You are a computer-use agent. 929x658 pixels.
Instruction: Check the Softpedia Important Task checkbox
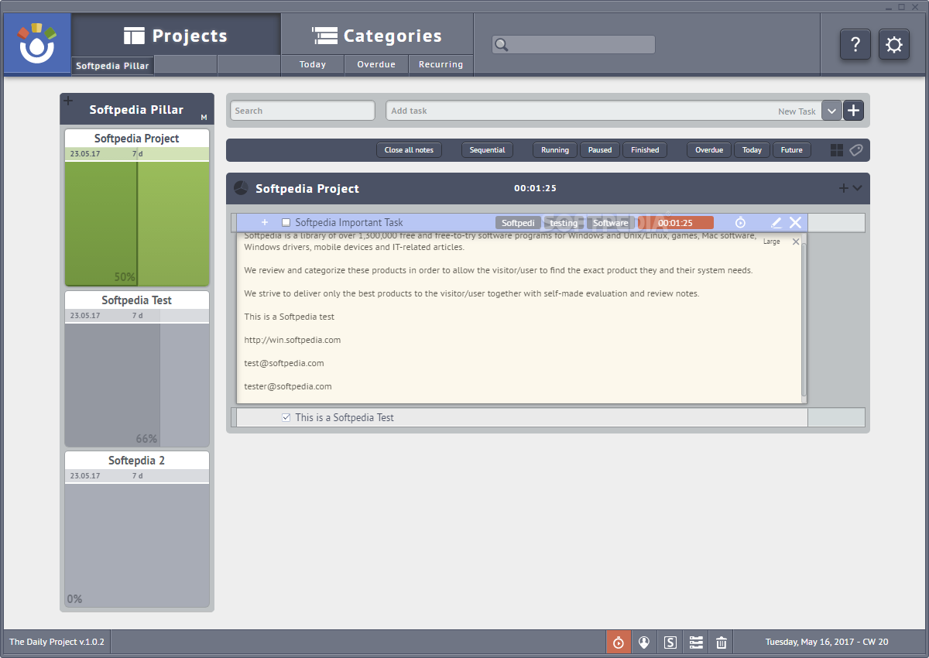click(x=286, y=223)
